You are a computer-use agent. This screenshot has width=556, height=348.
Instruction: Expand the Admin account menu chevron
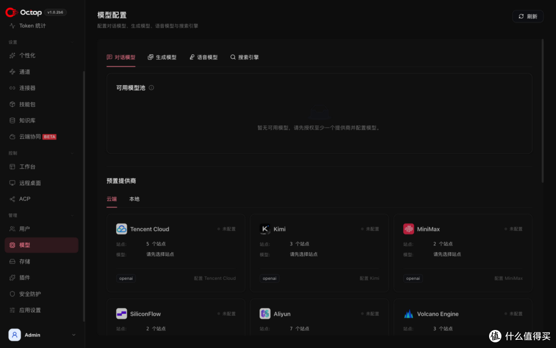click(74, 335)
